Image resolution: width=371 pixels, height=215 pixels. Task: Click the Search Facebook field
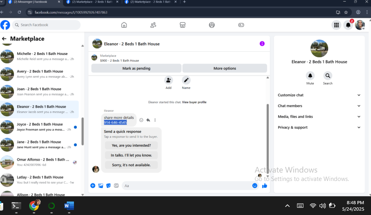coord(46,25)
